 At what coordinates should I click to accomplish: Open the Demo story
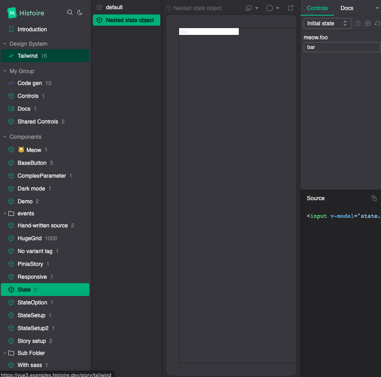coord(45,201)
